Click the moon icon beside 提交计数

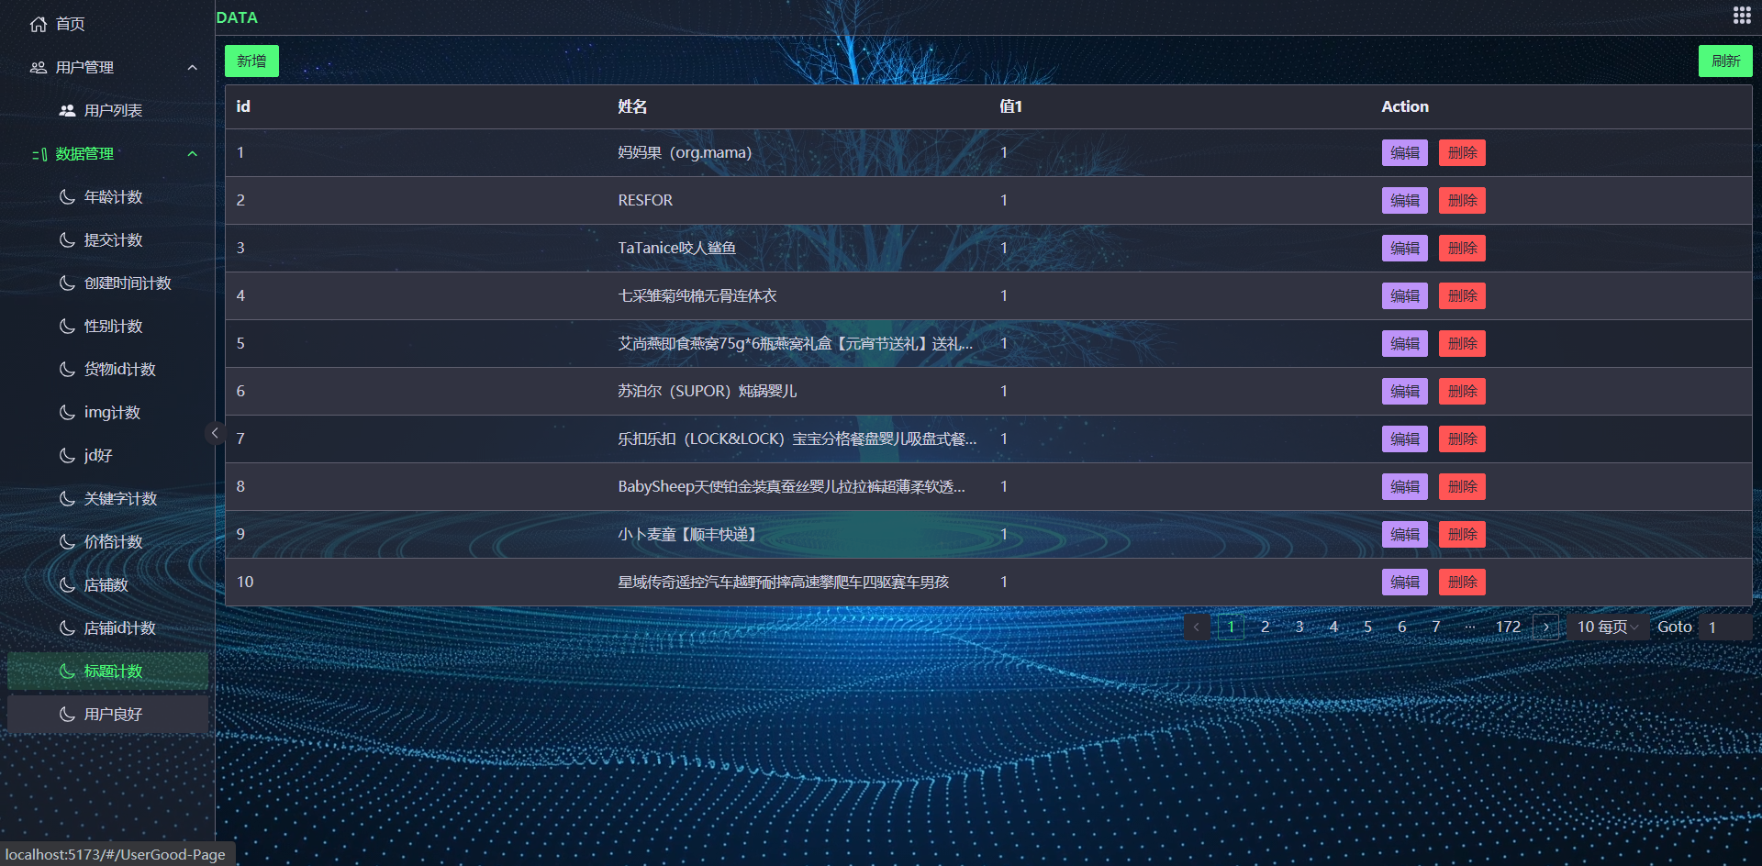pyautogui.click(x=67, y=239)
